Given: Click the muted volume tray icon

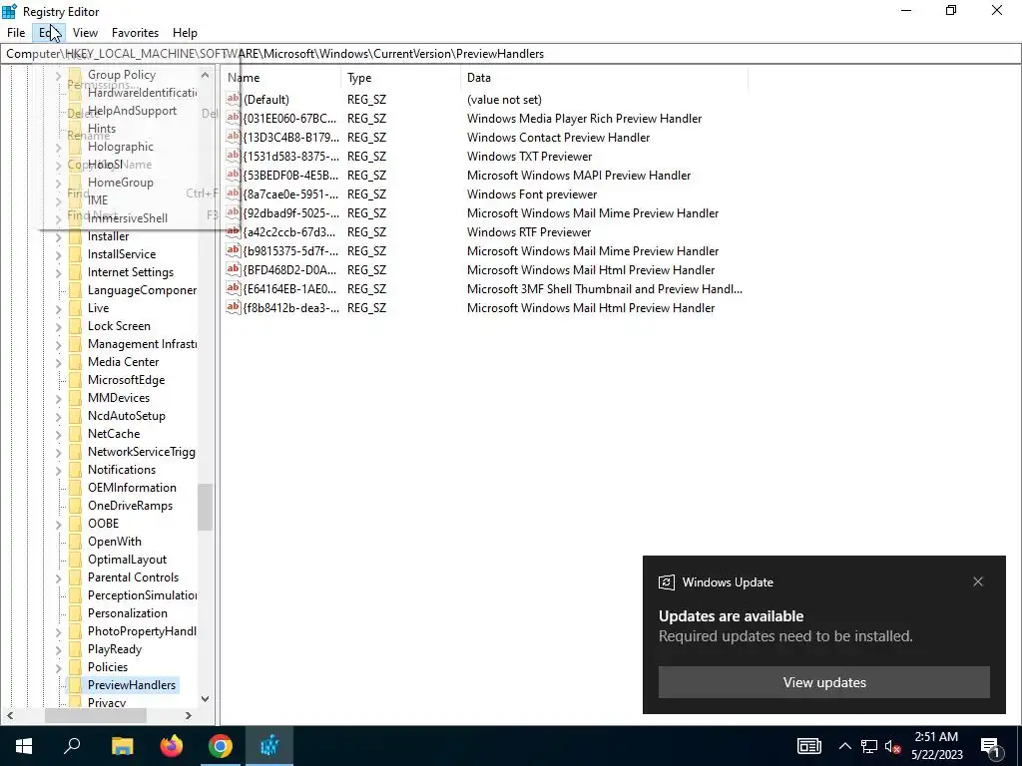Looking at the screenshot, I should pyautogui.click(x=892, y=746).
